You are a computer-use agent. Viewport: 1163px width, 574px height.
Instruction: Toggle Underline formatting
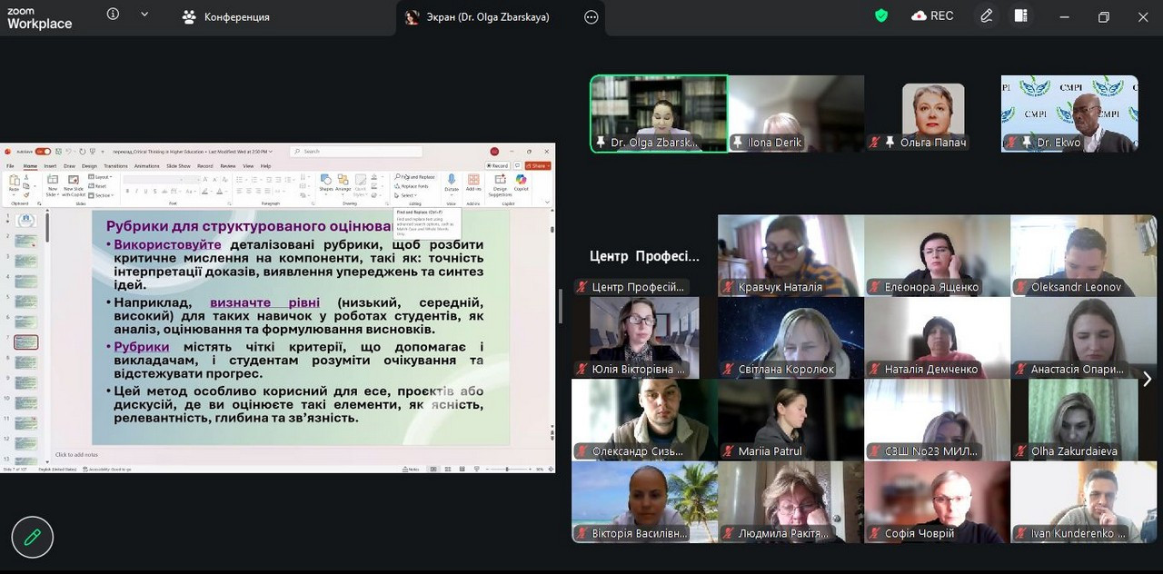click(x=145, y=192)
